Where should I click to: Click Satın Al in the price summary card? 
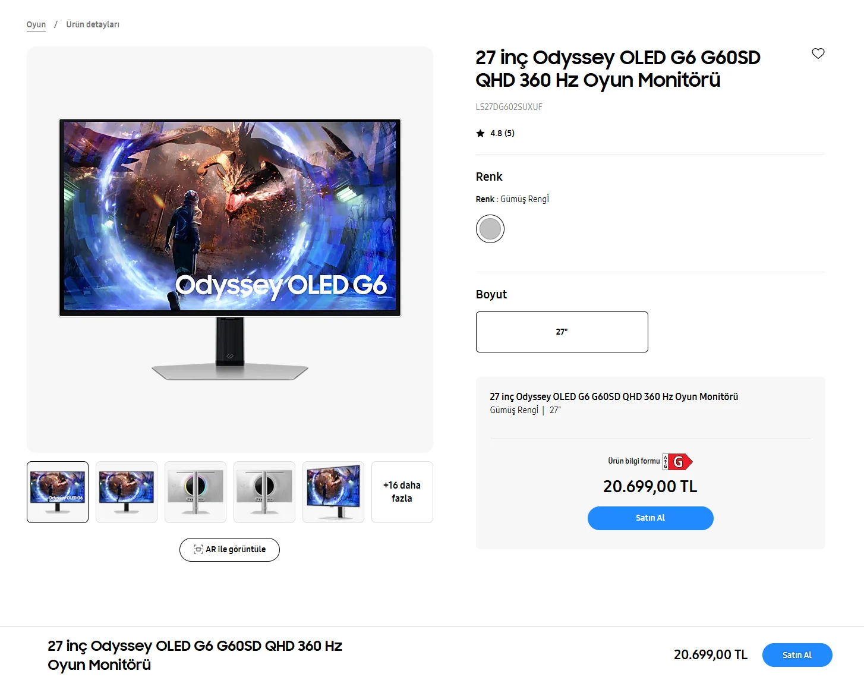pyautogui.click(x=650, y=518)
